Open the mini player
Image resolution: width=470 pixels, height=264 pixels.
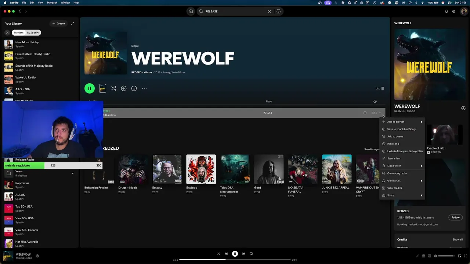(x=460, y=256)
